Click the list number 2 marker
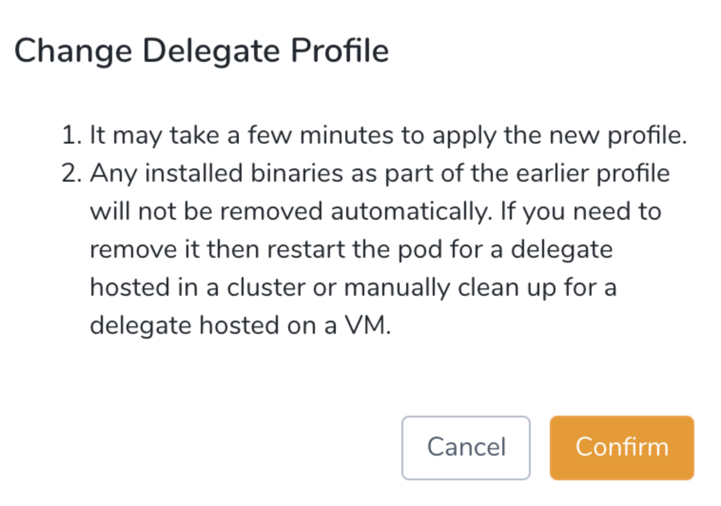Viewport: 721px width, 506px height. tap(72, 174)
